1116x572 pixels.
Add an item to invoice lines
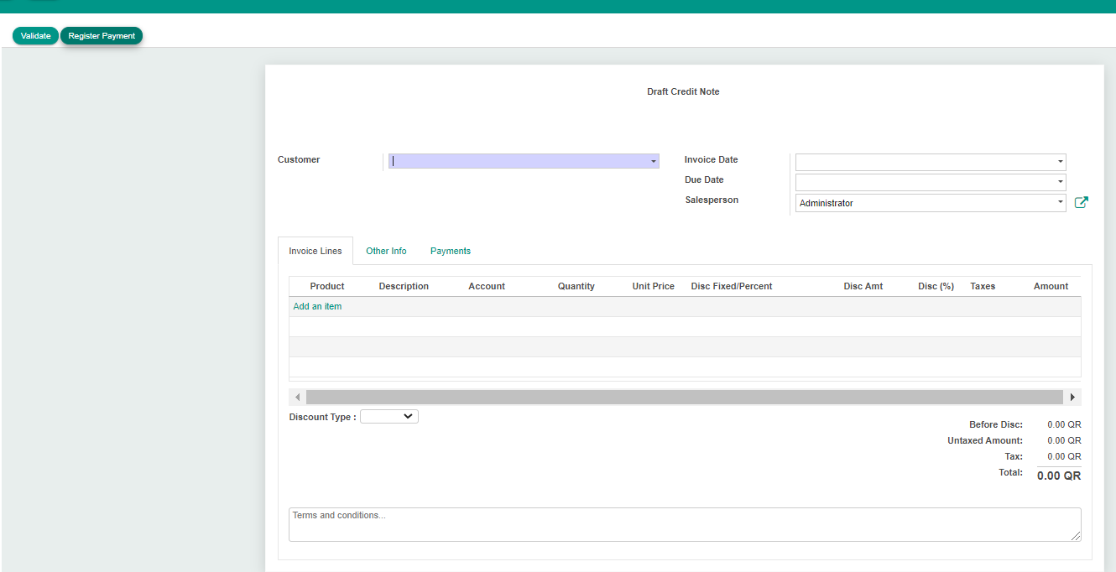pyautogui.click(x=317, y=307)
